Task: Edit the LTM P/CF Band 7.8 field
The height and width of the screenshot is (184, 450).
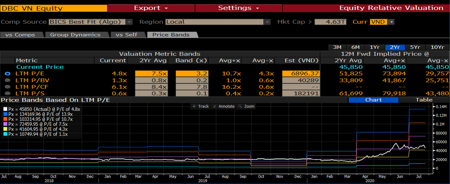Action: tap(192, 87)
